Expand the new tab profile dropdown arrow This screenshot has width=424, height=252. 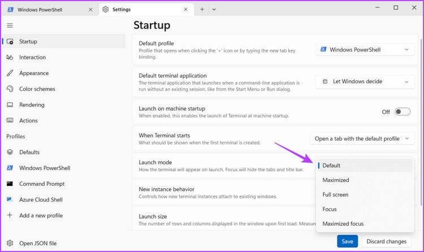click(x=214, y=10)
